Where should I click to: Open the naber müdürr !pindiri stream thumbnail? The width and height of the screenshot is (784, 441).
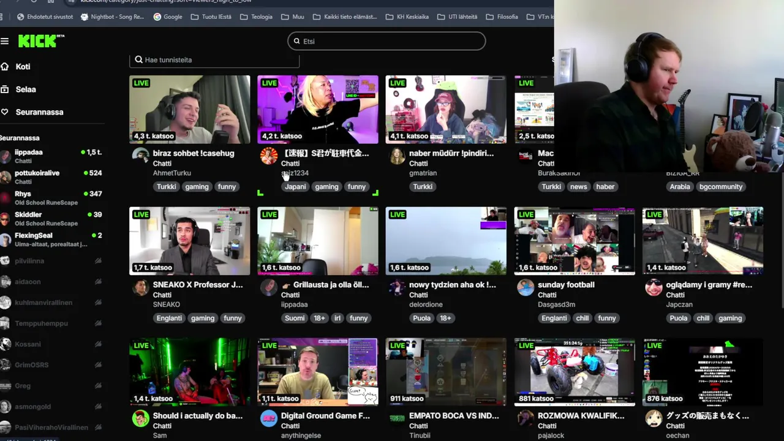coord(446,109)
